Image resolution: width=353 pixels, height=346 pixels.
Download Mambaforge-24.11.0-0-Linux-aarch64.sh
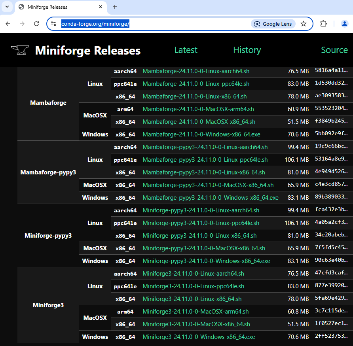point(196,71)
